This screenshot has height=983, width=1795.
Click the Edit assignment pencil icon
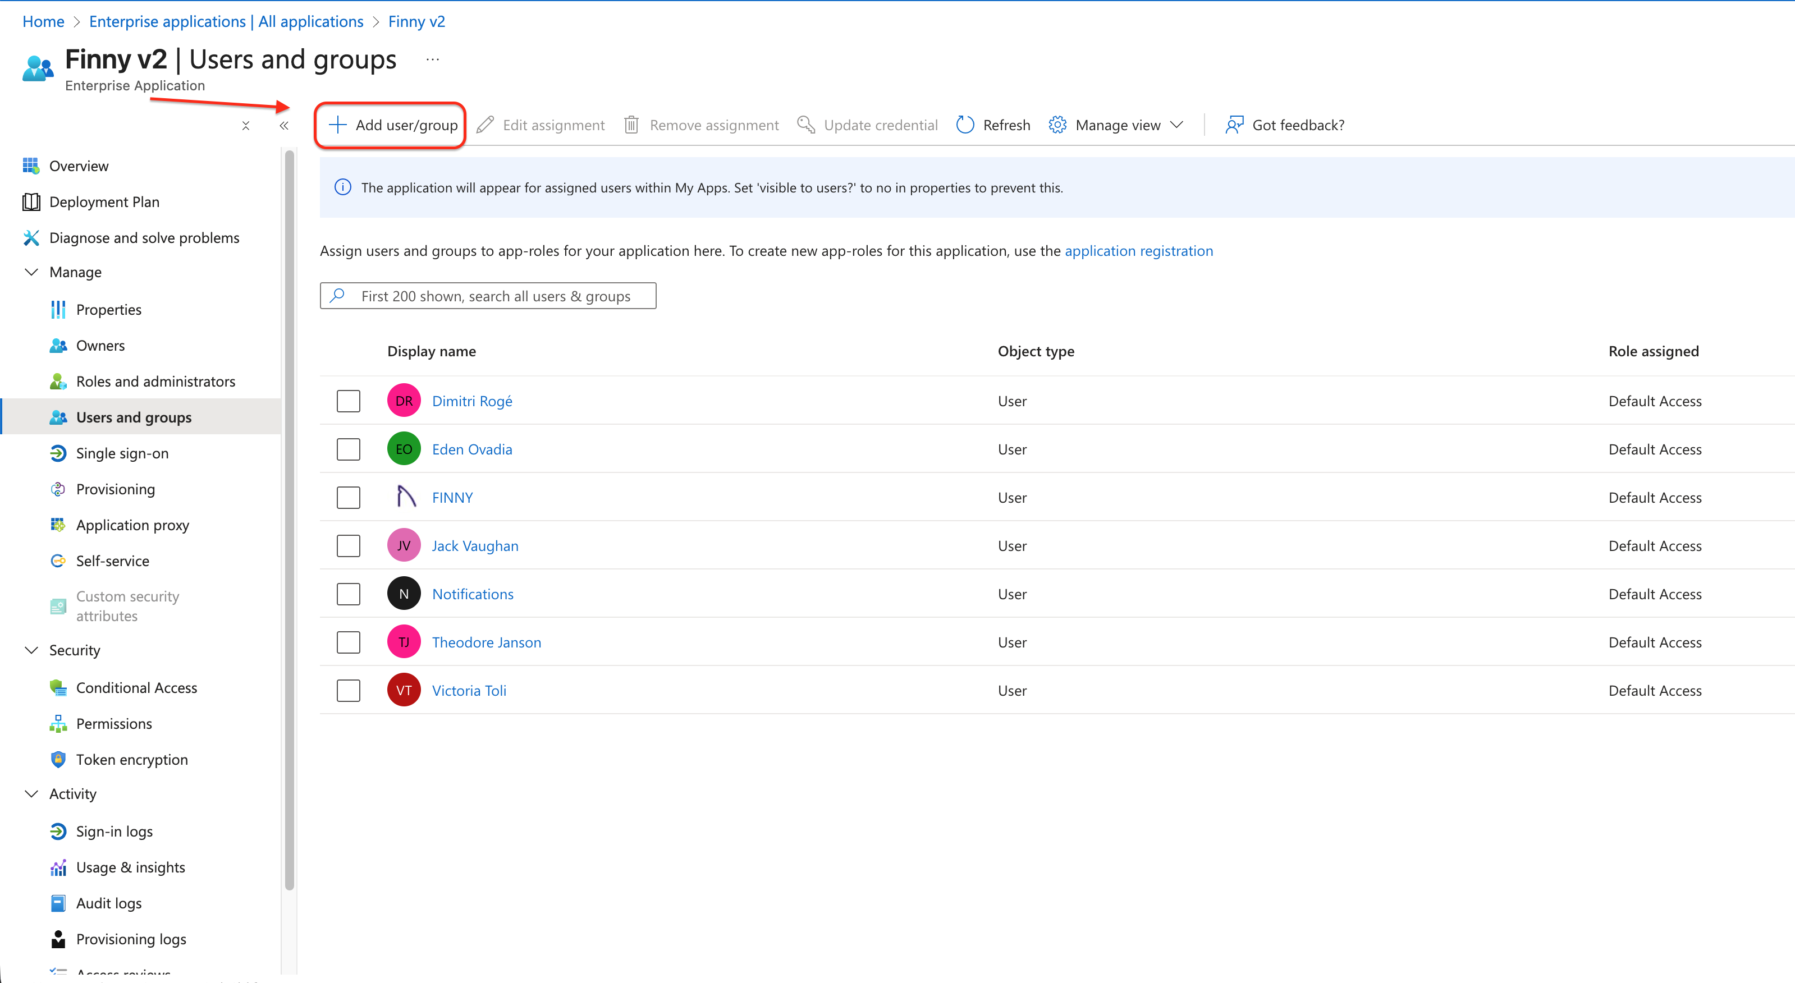tap(485, 125)
